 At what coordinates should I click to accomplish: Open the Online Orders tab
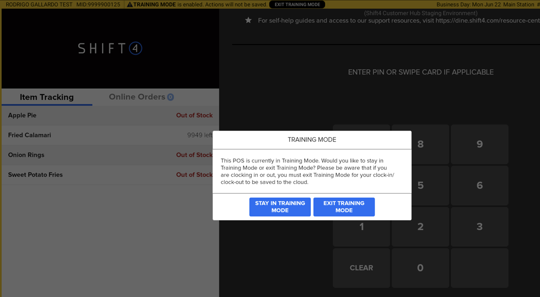[141, 97]
